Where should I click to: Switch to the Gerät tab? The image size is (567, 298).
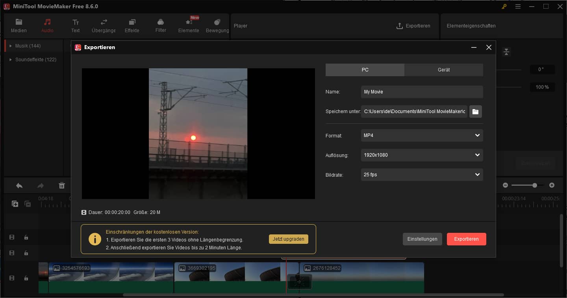pos(443,70)
